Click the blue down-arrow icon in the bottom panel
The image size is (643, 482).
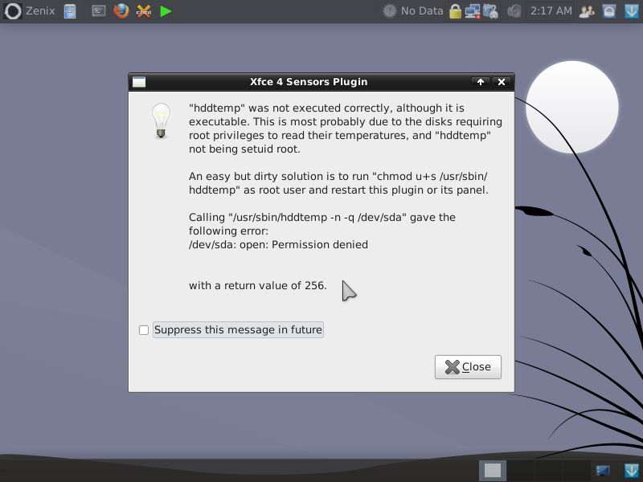pyautogui.click(x=632, y=471)
